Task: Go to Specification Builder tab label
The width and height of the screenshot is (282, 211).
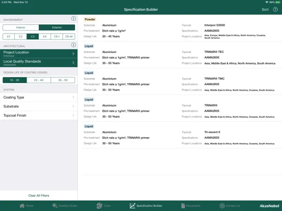Action: (x=149, y=206)
